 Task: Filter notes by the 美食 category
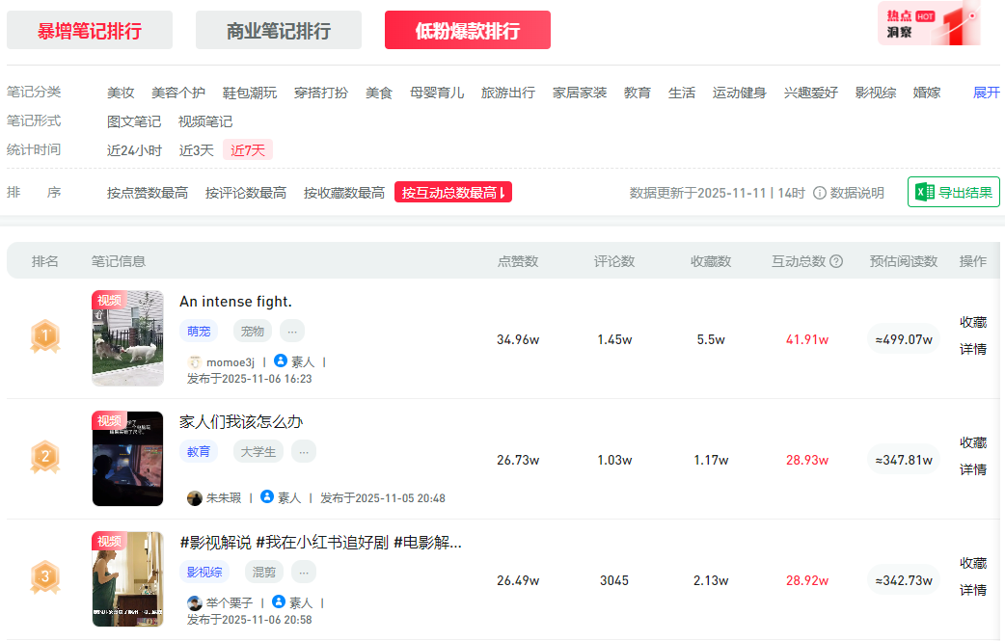pos(379,93)
